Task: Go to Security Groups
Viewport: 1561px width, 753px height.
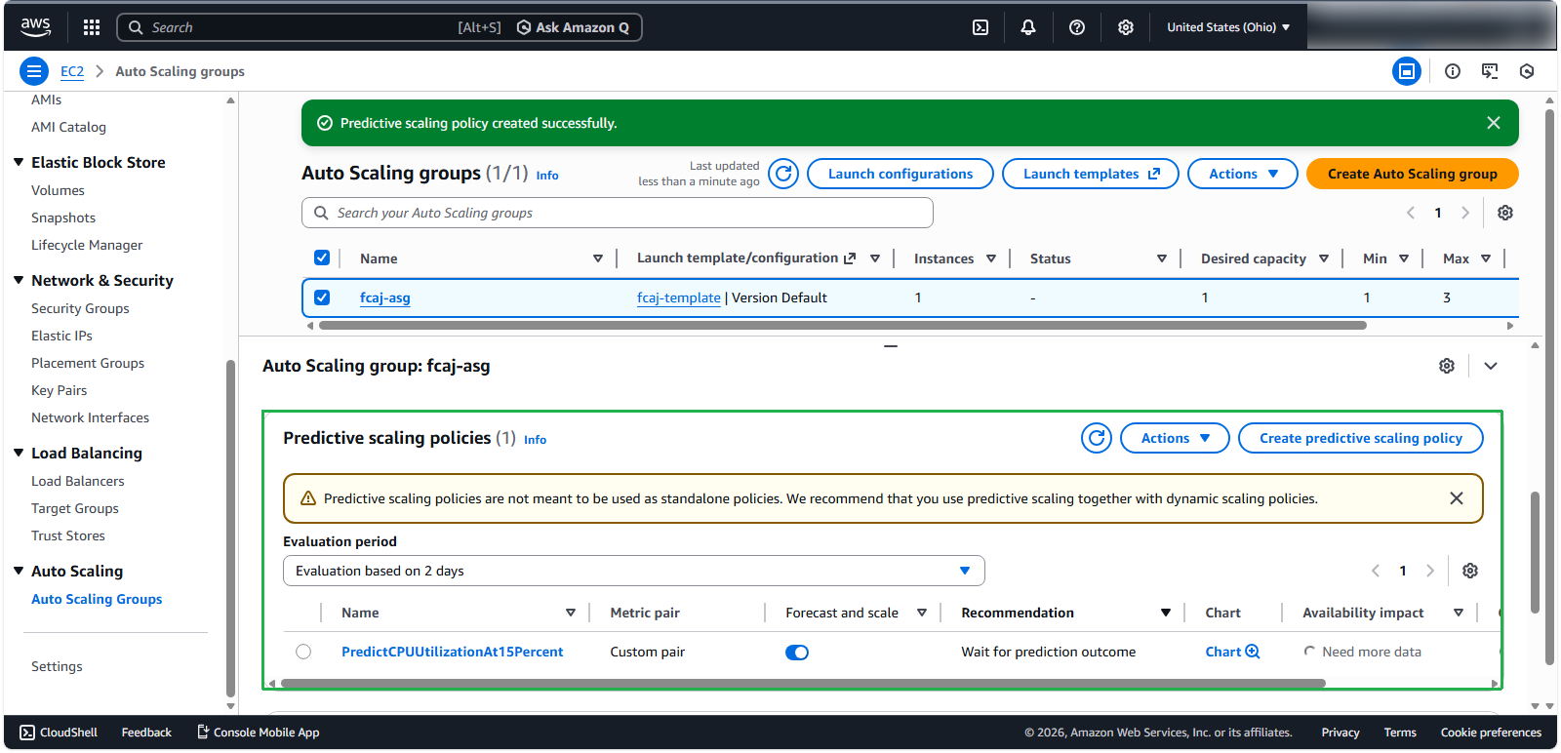Action: coord(80,308)
